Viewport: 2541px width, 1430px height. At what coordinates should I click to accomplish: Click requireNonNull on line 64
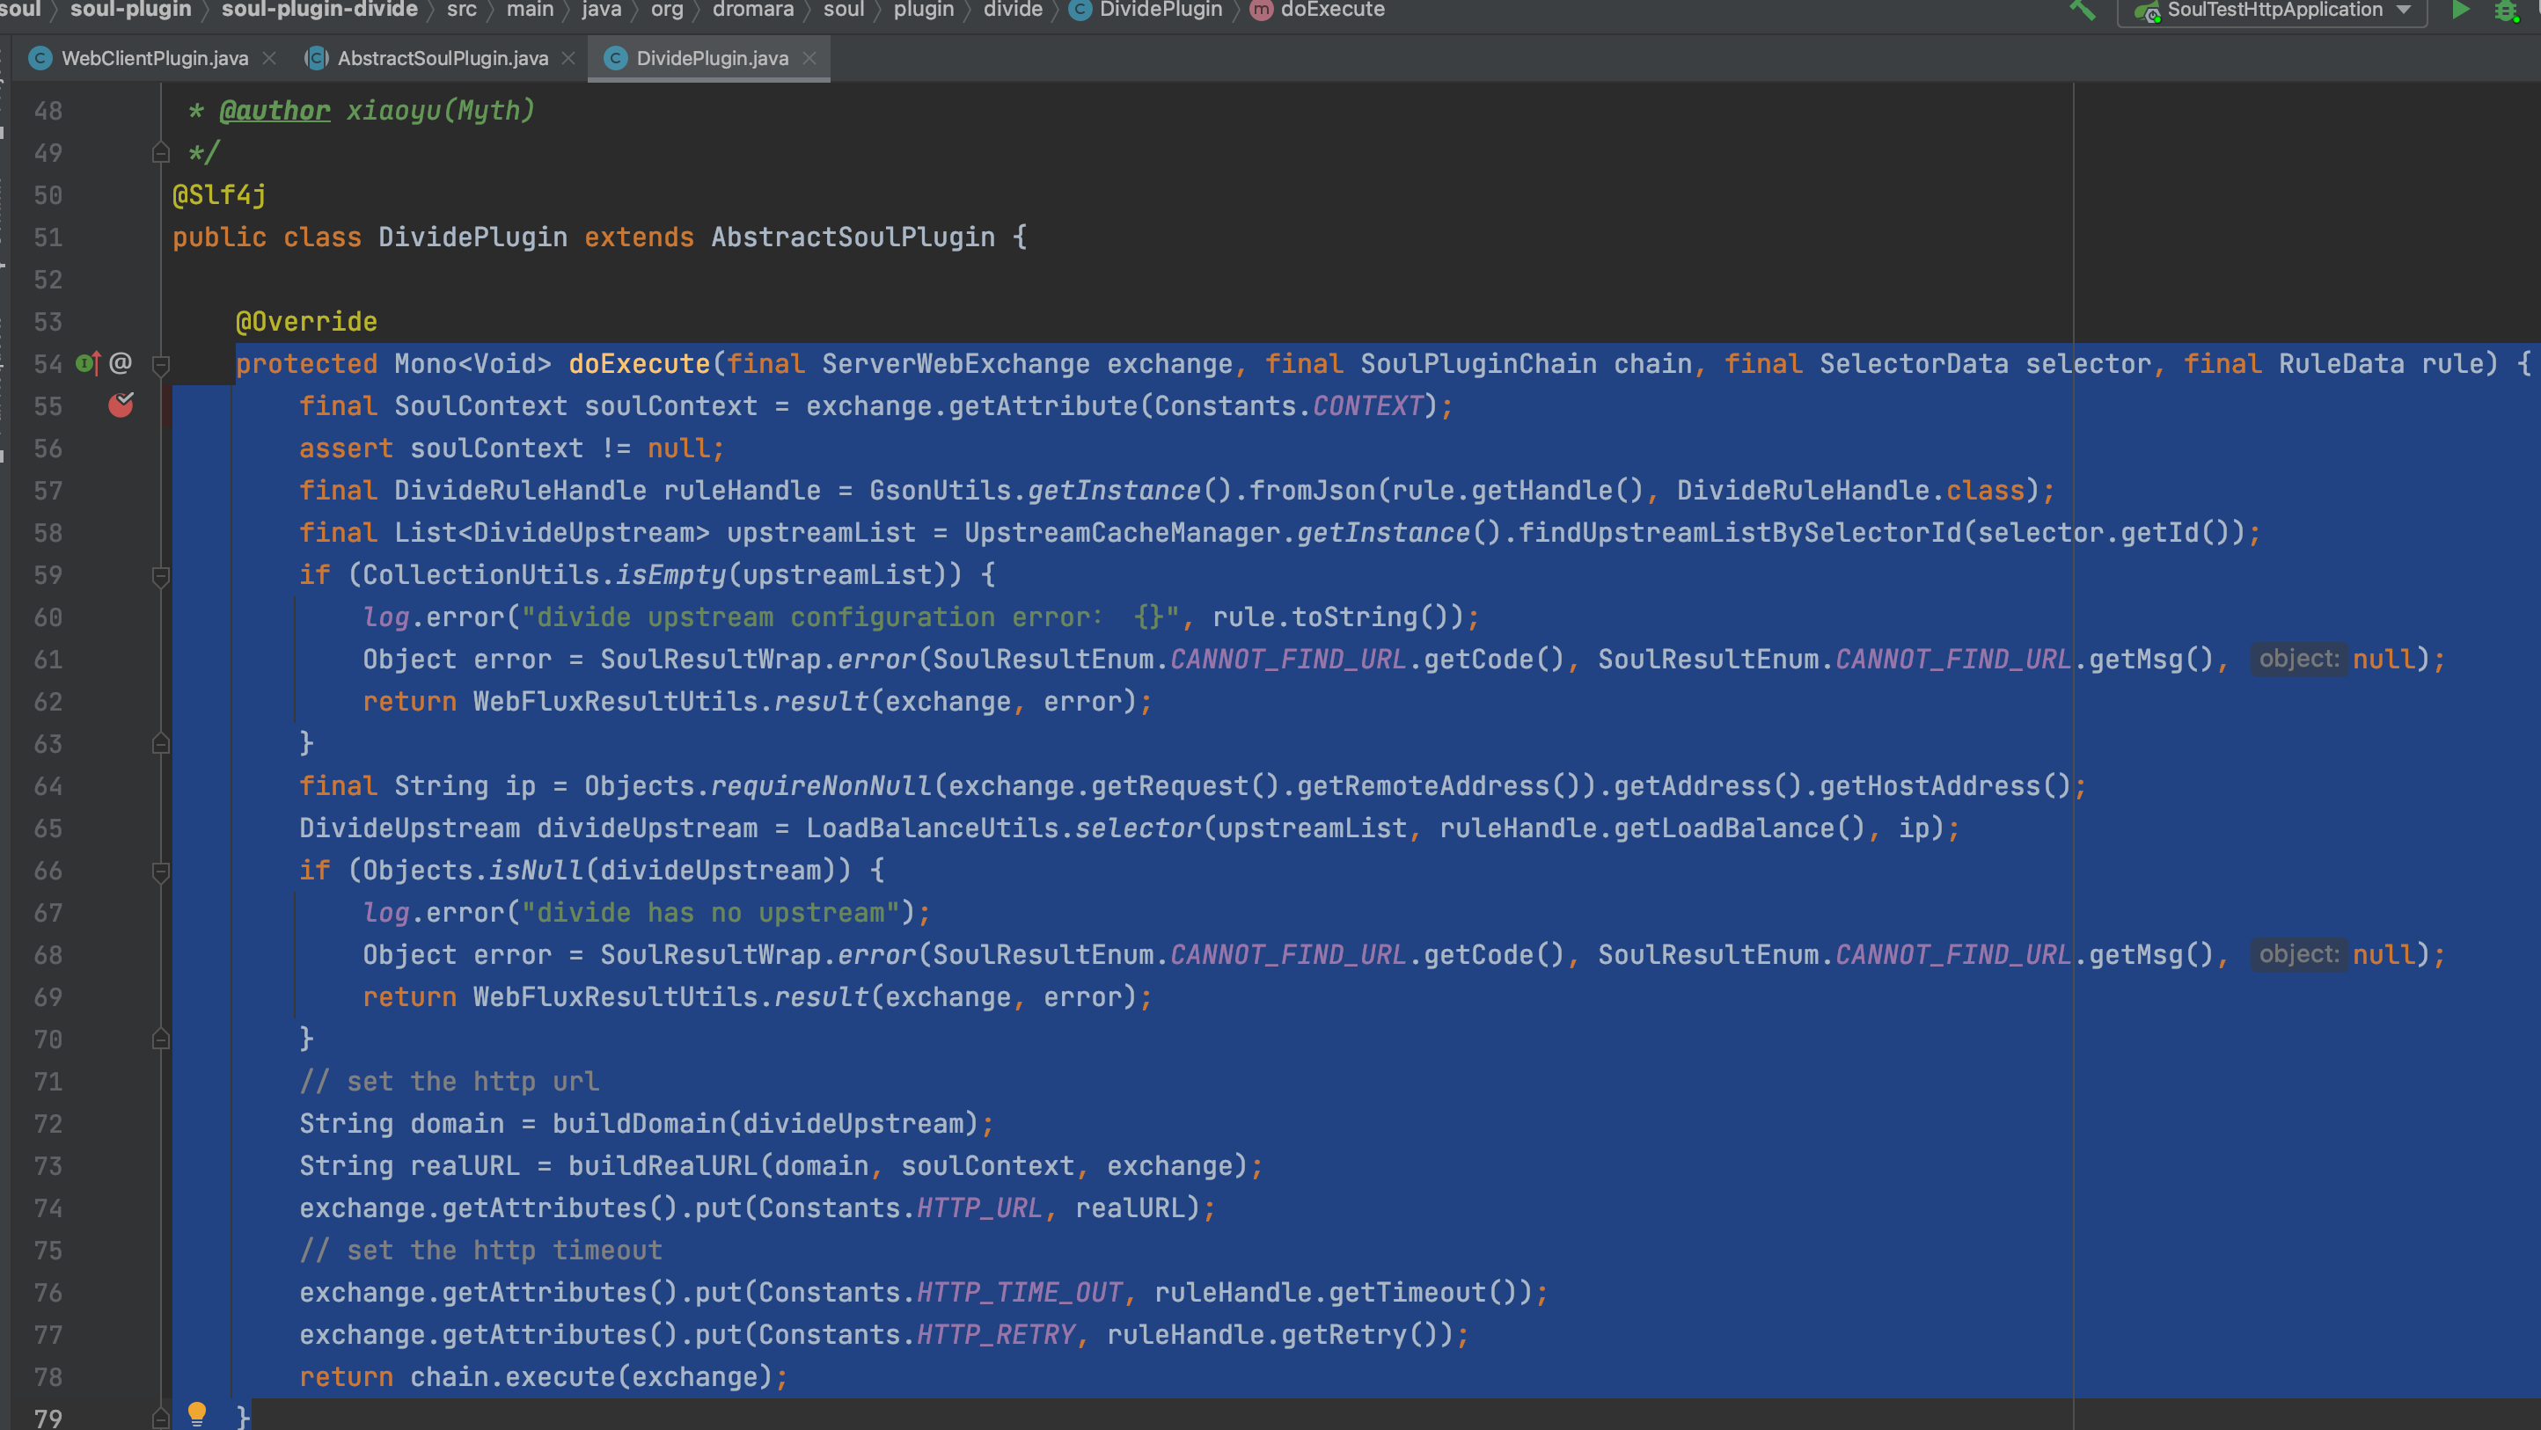tap(821, 786)
